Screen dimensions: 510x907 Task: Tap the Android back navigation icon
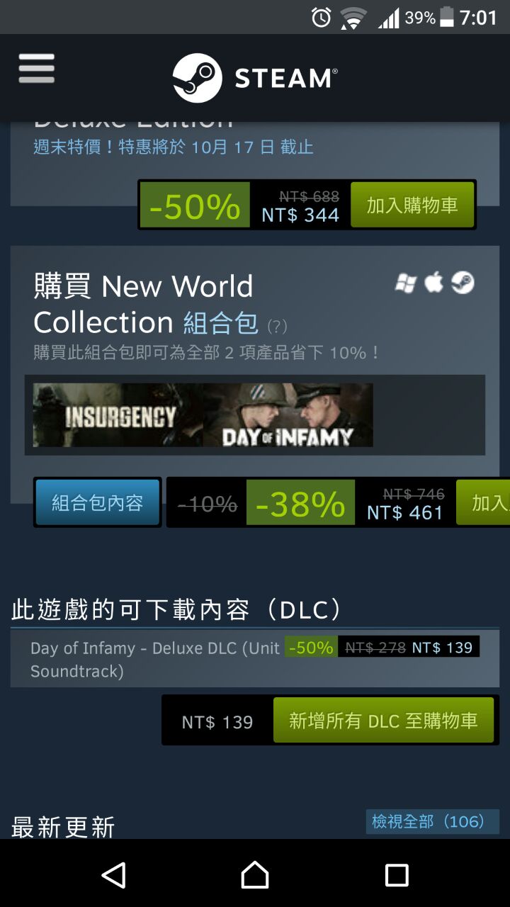[113, 875]
